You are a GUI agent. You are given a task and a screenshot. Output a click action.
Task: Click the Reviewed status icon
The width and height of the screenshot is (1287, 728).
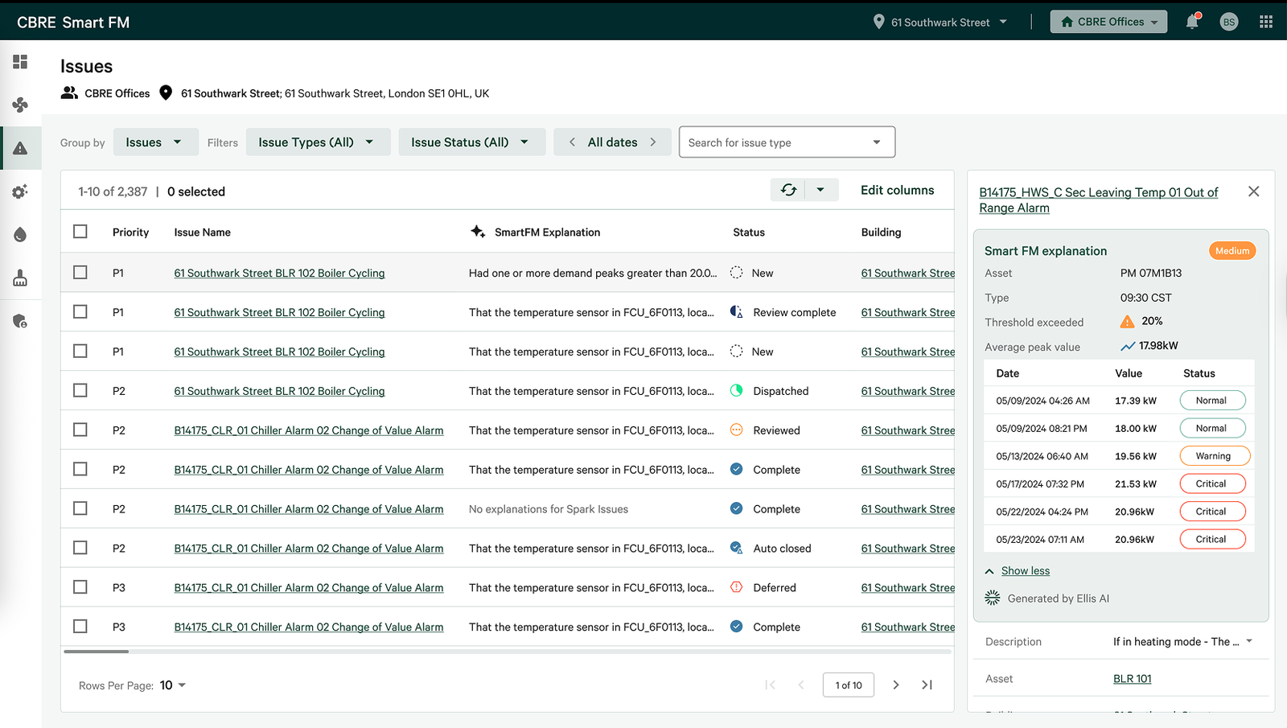736,430
